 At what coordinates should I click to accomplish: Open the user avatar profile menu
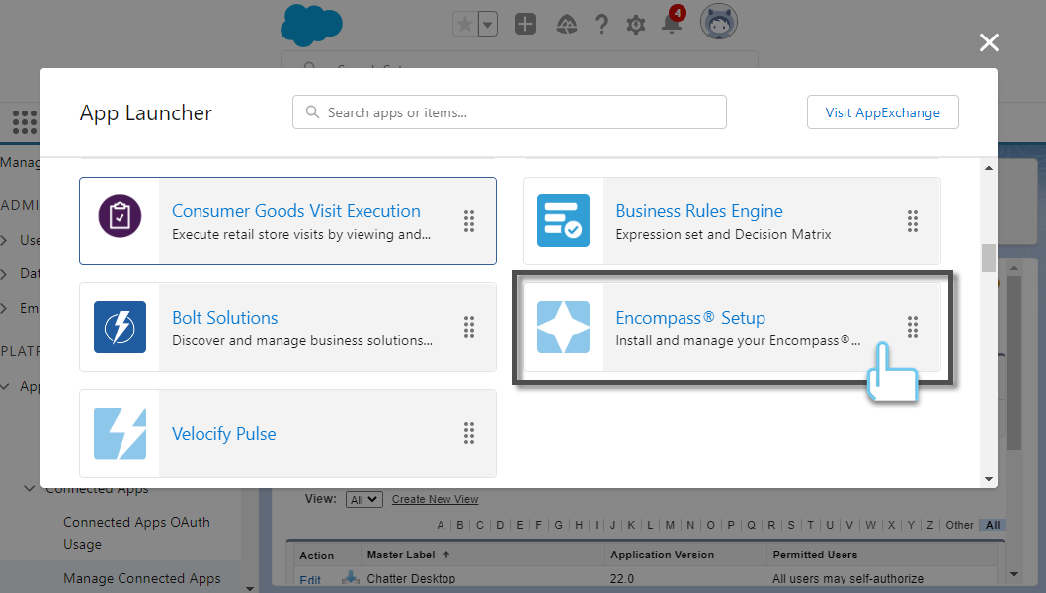coord(718,22)
